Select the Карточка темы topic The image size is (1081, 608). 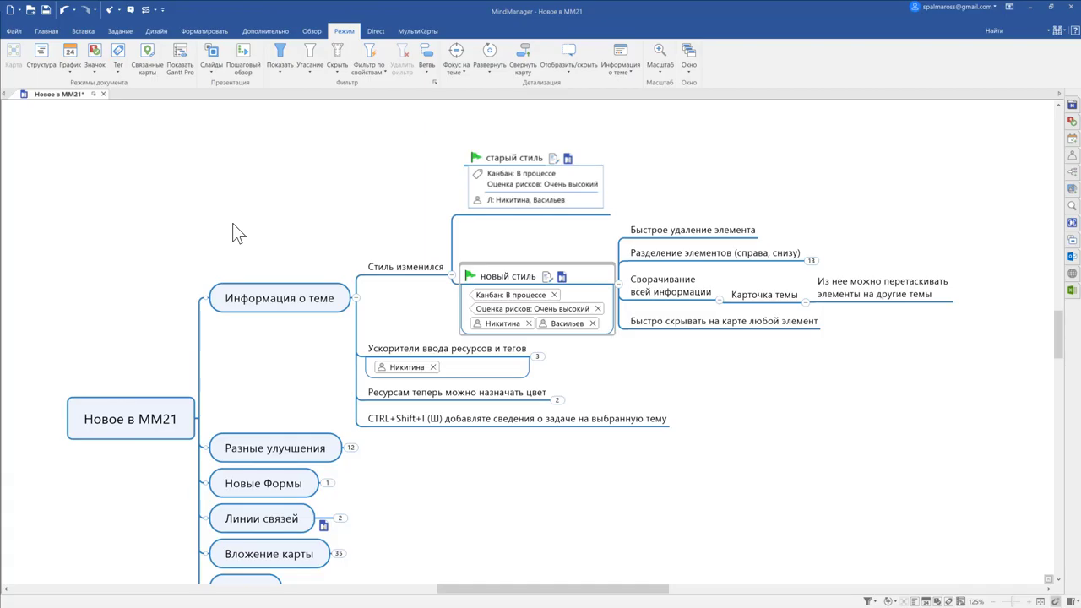(x=764, y=295)
